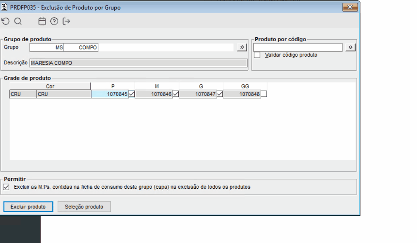This screenshot has height=243, width=417.
Task: Uncheck the G size 1070847 checkbox
Action: click(220, 94)
